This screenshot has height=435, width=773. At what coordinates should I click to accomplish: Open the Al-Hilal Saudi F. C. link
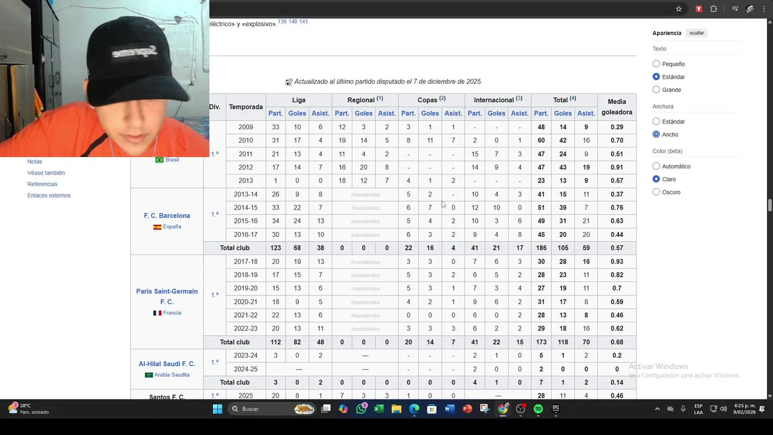(x=167, y=364)
